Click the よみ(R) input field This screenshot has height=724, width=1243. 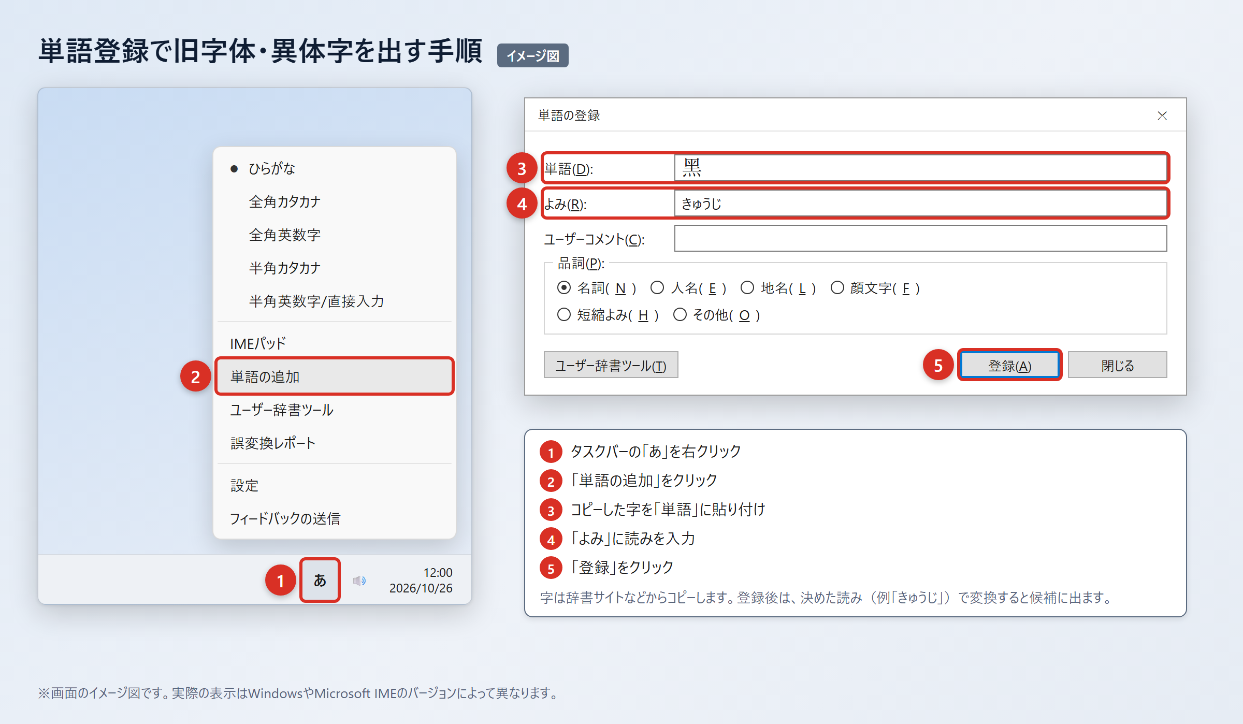tap(920, 204)
